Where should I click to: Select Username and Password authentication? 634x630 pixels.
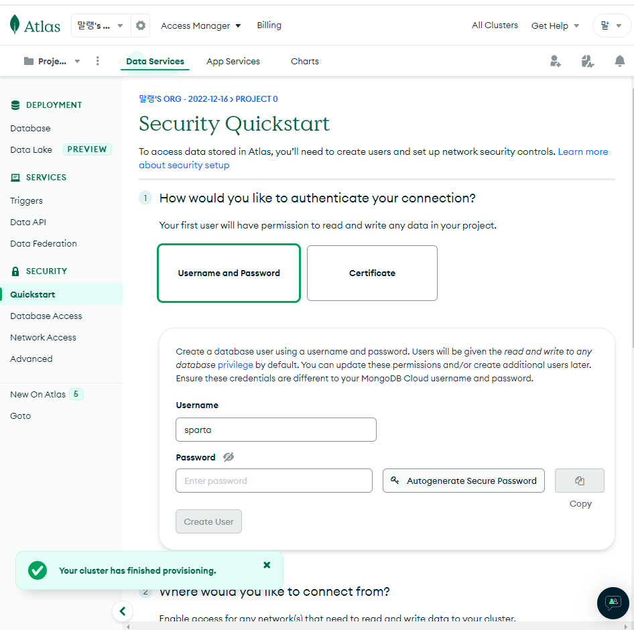pos(229,273)
